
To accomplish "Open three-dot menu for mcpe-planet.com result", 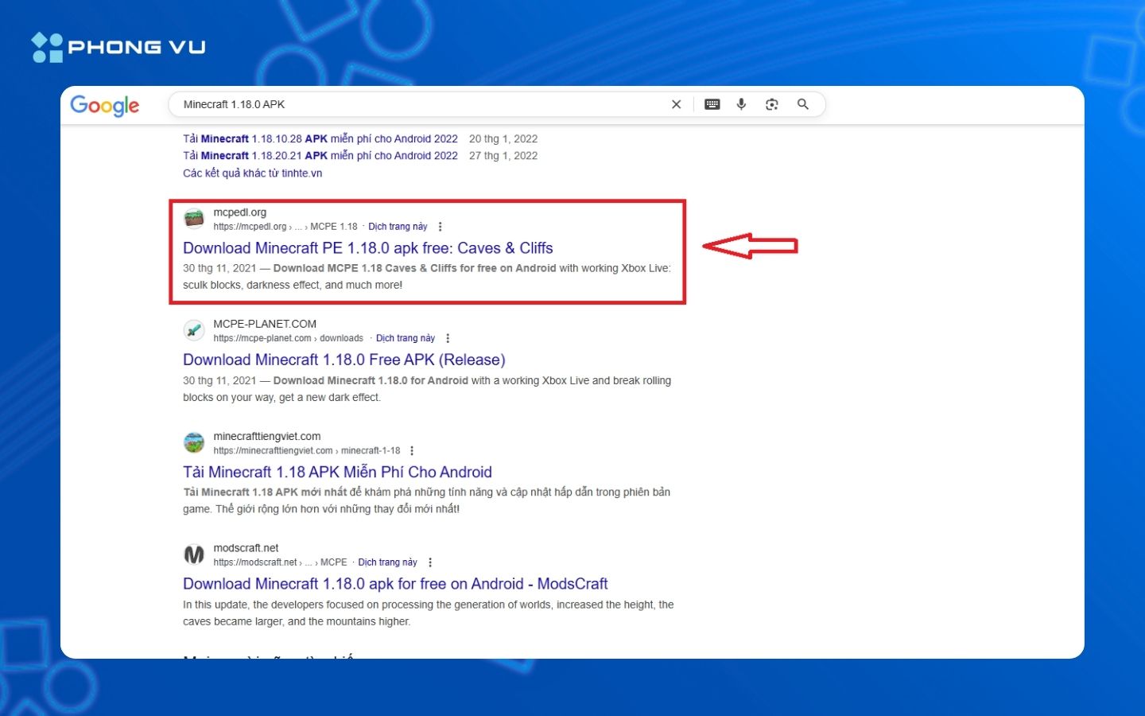I will pyautogui.click(x=448, y=338).
